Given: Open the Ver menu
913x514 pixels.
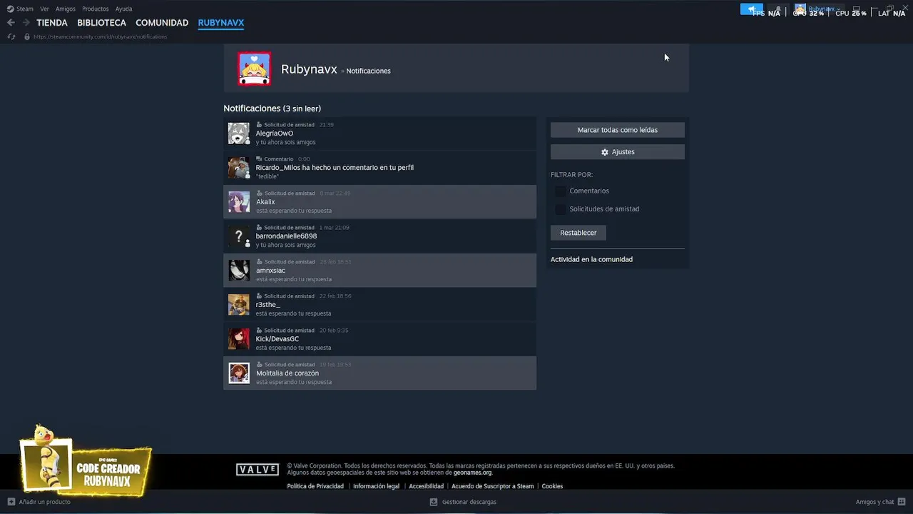Looking at the screenshot, I should [x=44, y=9].
